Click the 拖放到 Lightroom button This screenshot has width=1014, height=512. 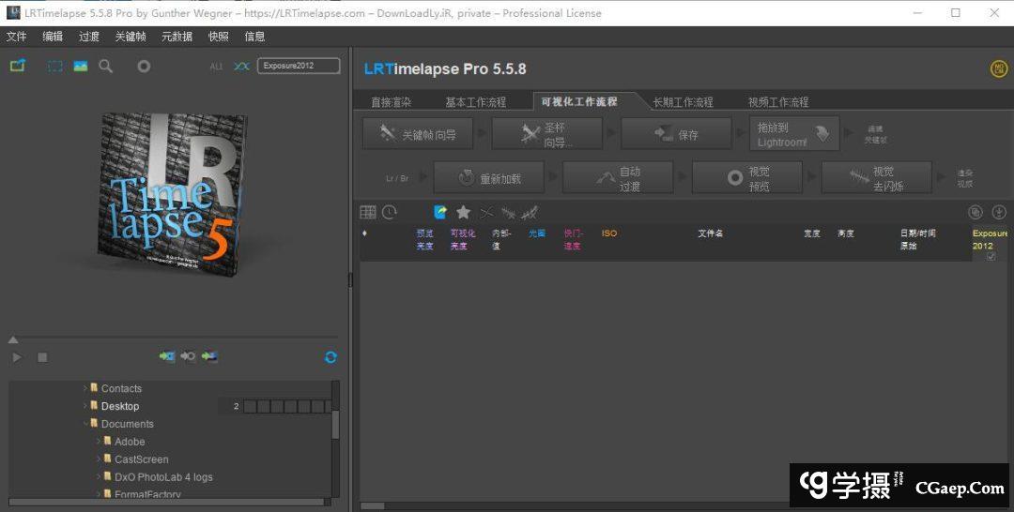795,134
